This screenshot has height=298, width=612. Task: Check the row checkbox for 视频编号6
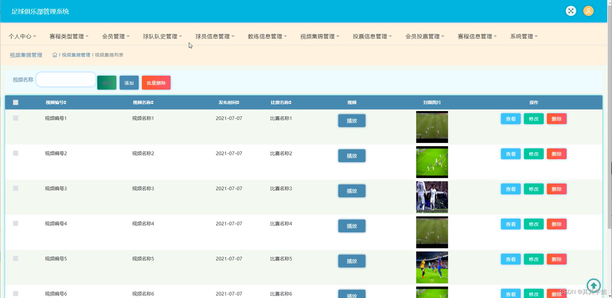(16, 294)
